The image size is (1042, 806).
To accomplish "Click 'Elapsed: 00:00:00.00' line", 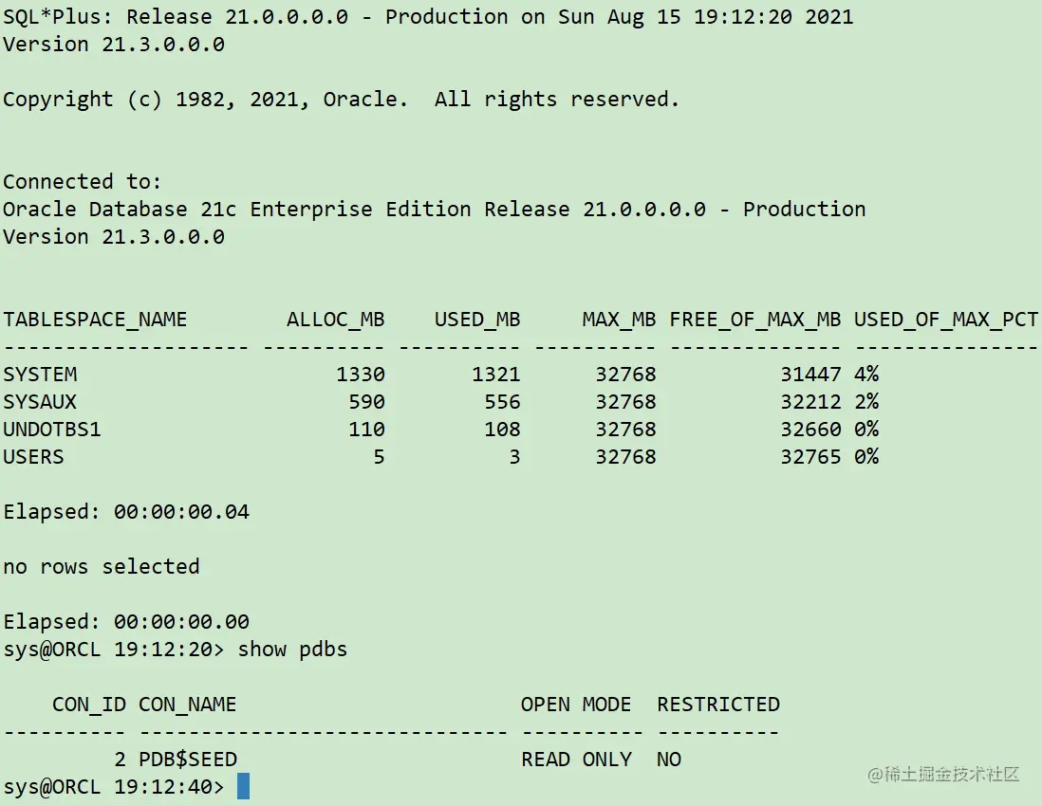I will 126,621.
